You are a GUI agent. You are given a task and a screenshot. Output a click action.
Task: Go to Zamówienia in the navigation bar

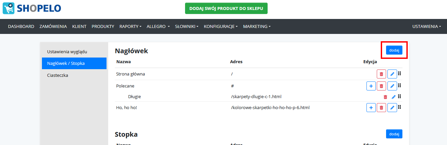click(x=53, y=26)
